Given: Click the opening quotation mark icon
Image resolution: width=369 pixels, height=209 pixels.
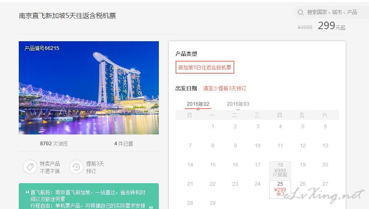Looking at the screenshot, I should pos(27,192).
